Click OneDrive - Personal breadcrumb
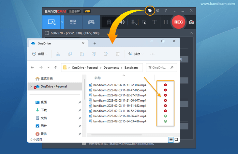Viewport: 238px width, 154px height. [x=85, y=68]
